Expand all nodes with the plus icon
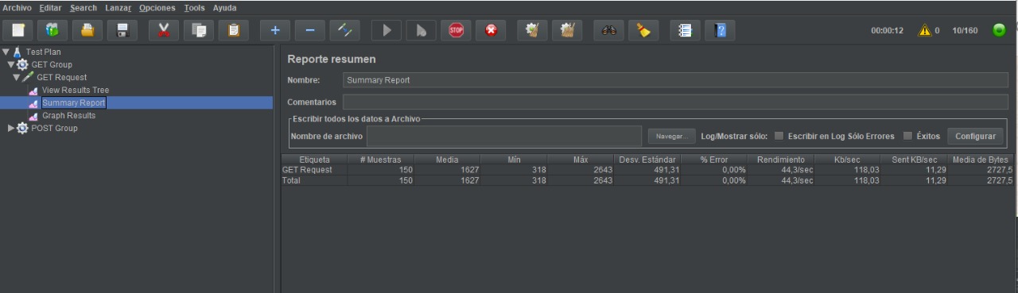The image size is (1018, 293). tap(275, 30)
